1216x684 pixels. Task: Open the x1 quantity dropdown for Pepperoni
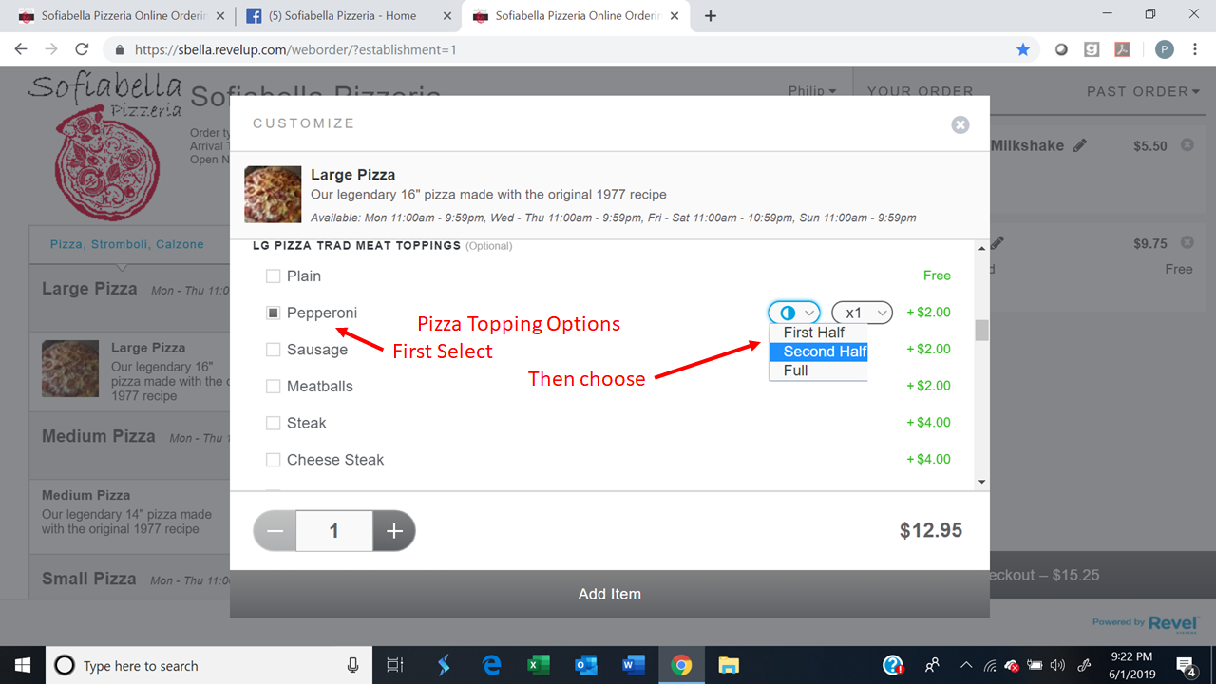pyautogui.click(x=862, y=313)
